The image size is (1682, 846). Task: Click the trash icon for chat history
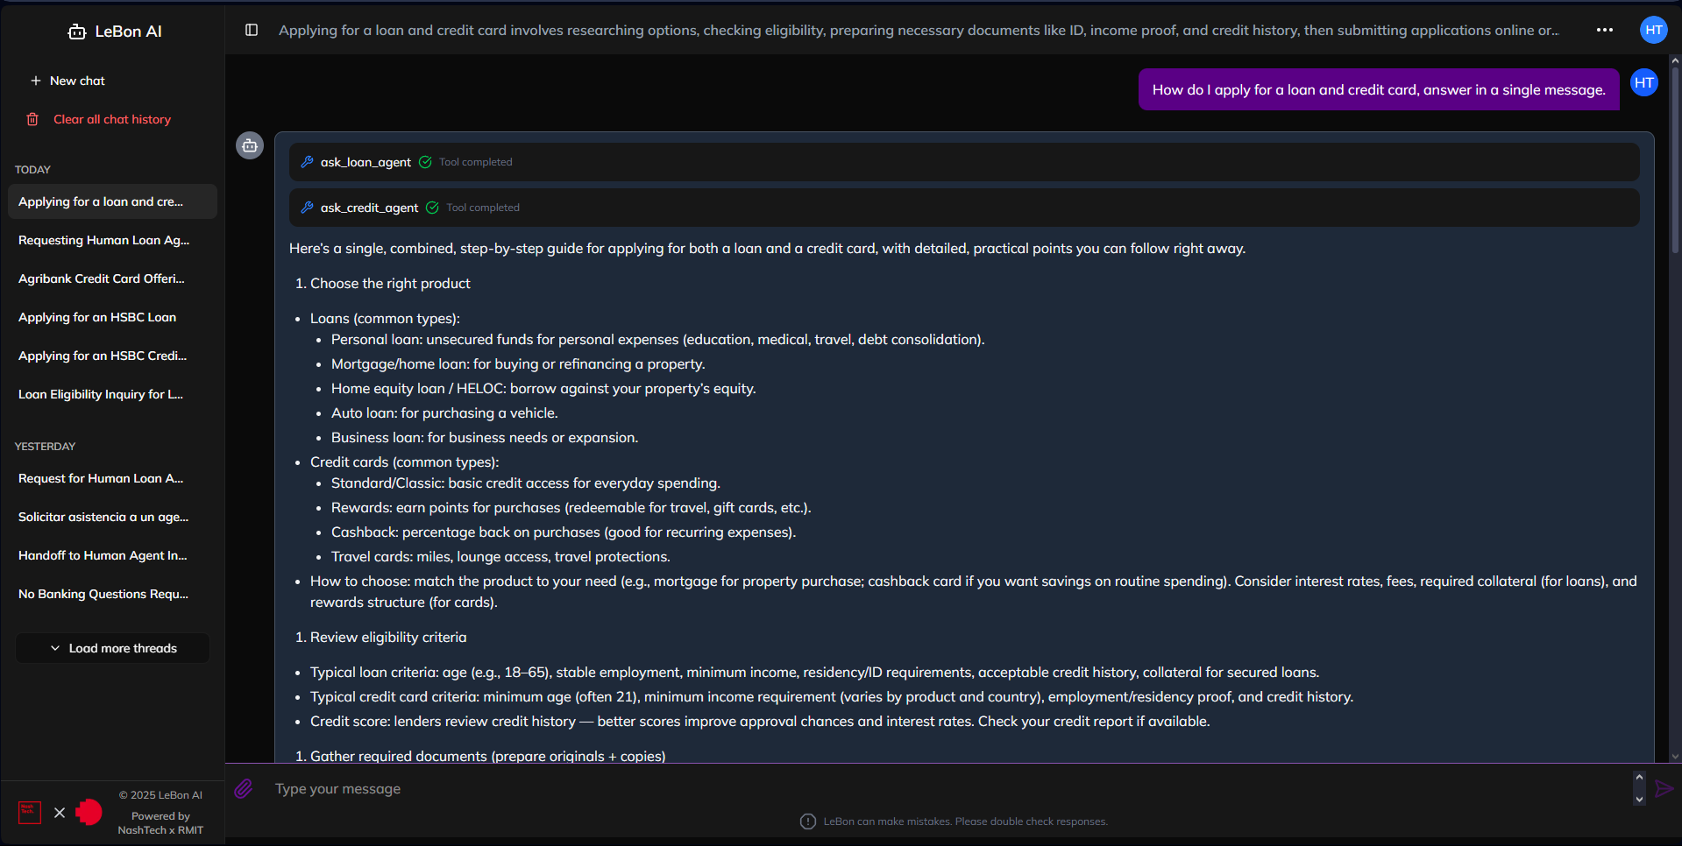[32, 119]
